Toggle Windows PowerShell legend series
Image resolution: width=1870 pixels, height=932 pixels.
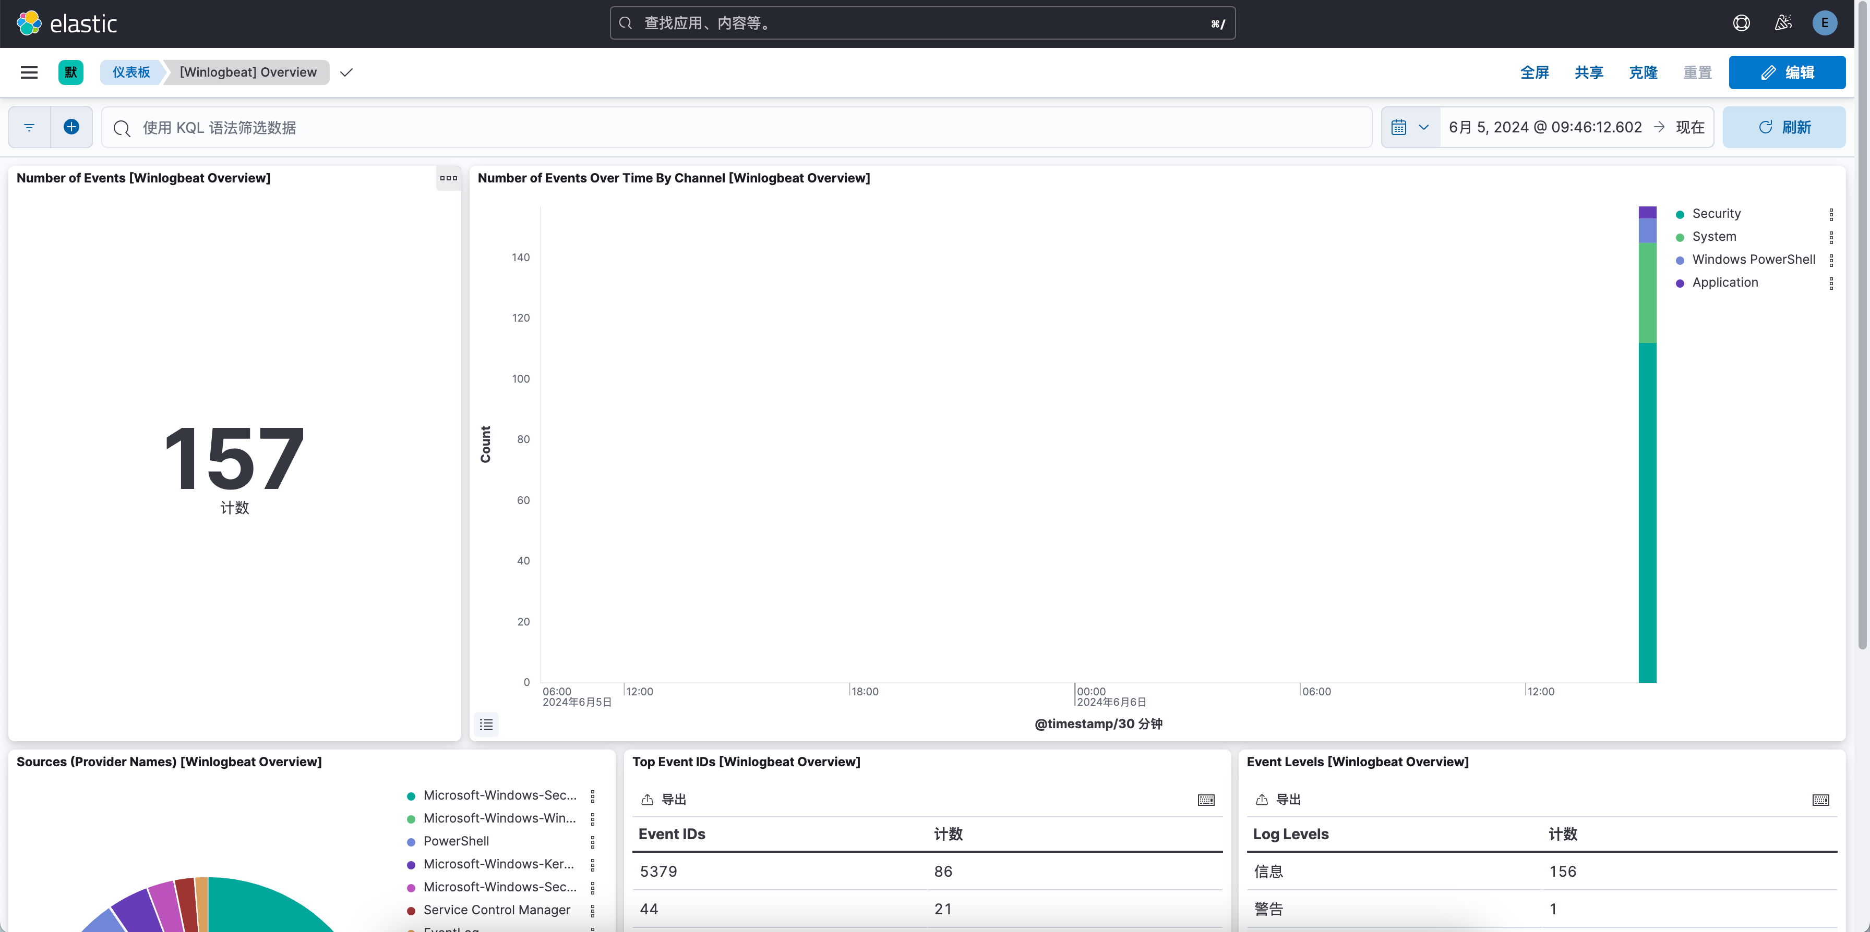(x=1753, y=260)
